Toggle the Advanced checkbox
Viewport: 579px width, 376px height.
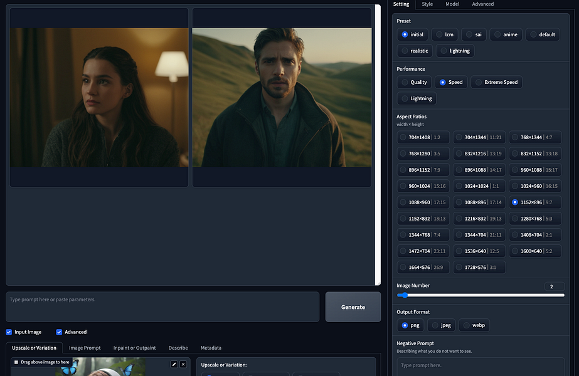pos(59,332)
